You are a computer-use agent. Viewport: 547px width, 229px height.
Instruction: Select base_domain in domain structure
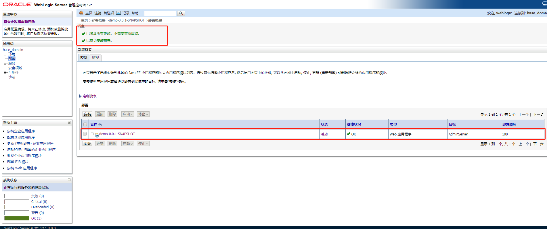13,50
